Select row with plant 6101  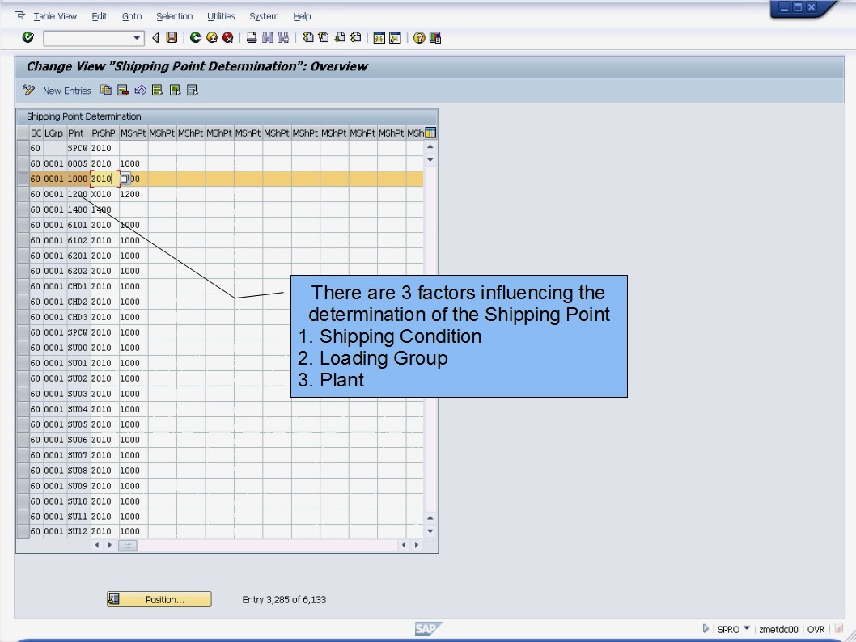coord(23,225)
